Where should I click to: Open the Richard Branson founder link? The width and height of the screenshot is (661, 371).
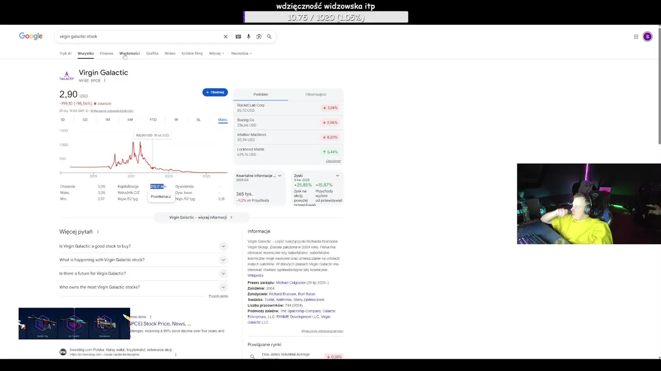tap(282, 294)
